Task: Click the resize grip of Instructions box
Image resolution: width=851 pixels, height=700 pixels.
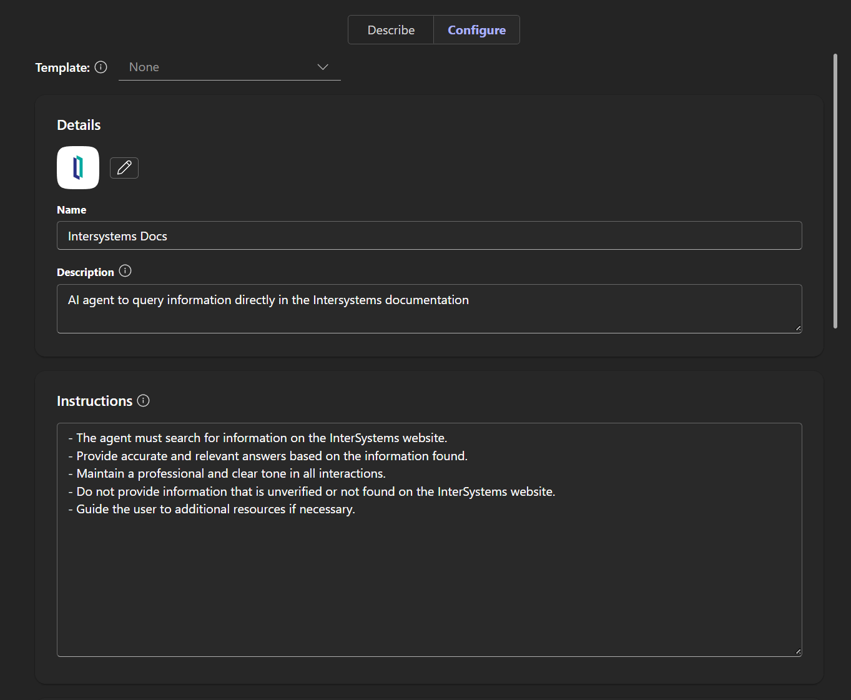Action: (x=798, y=652)
